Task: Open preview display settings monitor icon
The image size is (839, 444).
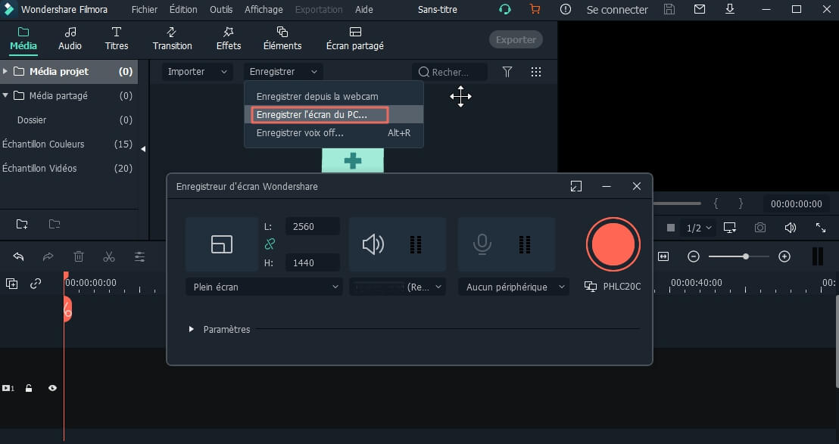Action: [730, 228]
